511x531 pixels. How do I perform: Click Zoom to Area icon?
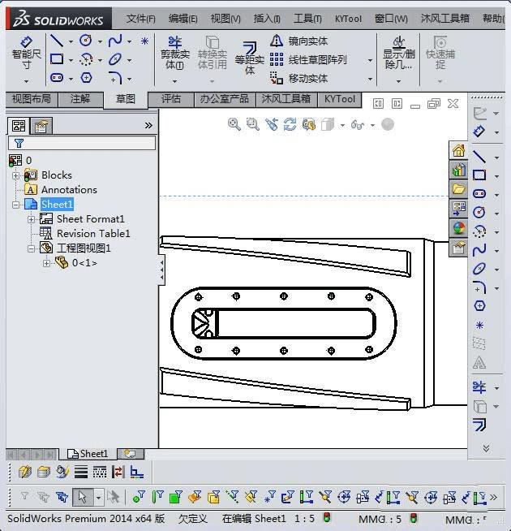pyautogui.click(x=253, y=124)
